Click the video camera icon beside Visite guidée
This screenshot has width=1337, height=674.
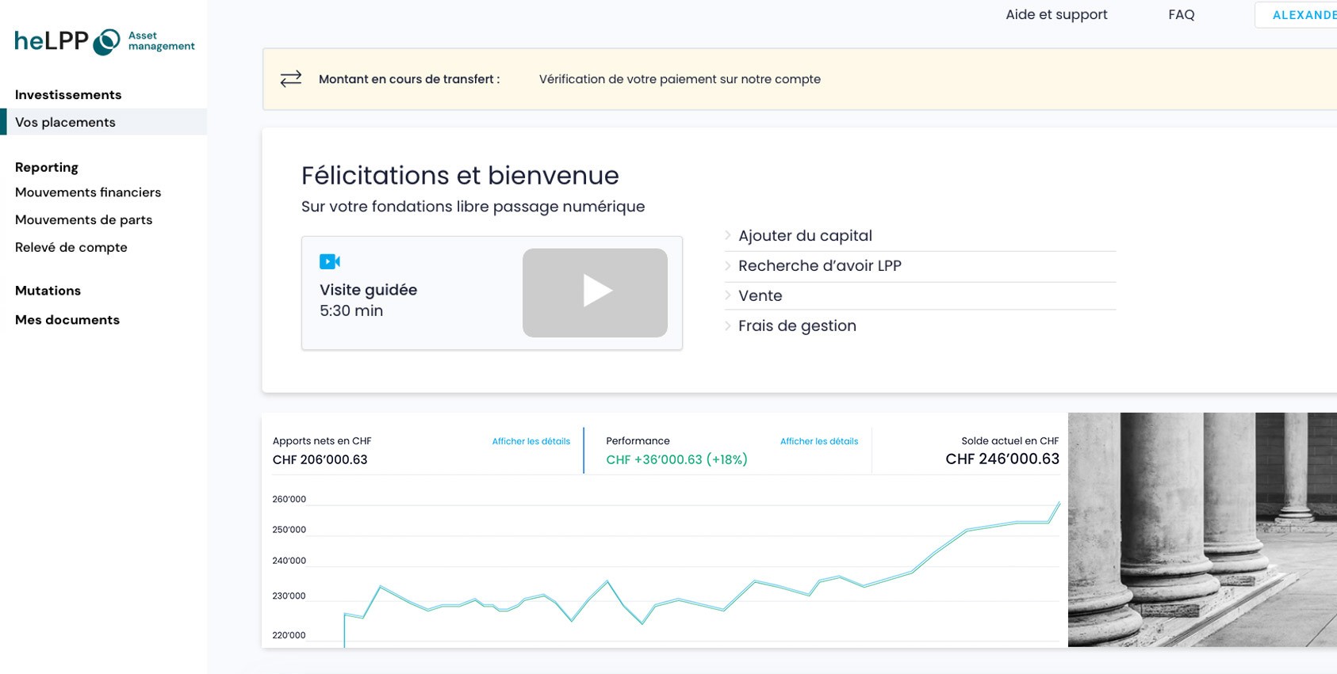[330, 261]
